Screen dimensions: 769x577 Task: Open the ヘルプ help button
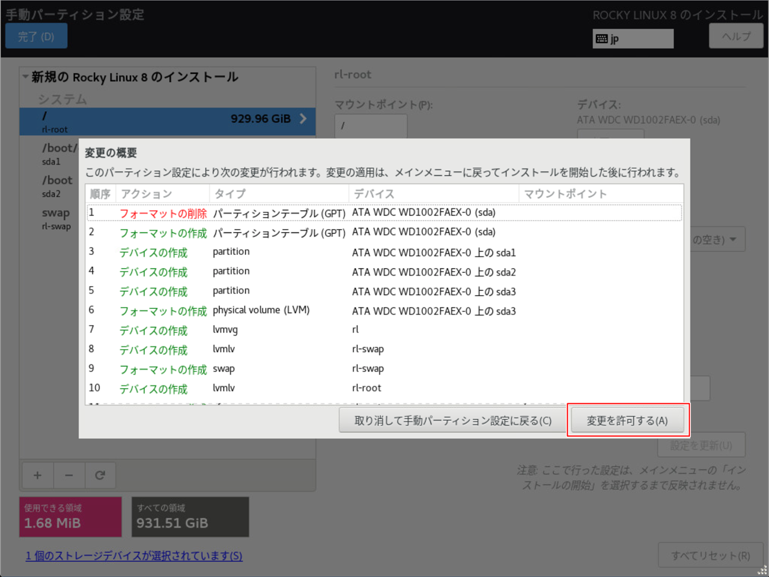(735, 36)
